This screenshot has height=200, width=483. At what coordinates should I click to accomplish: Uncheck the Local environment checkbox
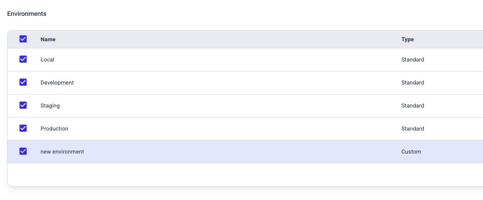click(x=23, y=59)
